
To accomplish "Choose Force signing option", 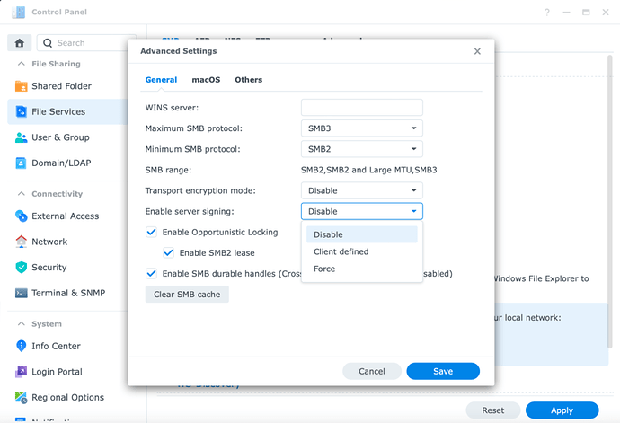I will (362, 269).
